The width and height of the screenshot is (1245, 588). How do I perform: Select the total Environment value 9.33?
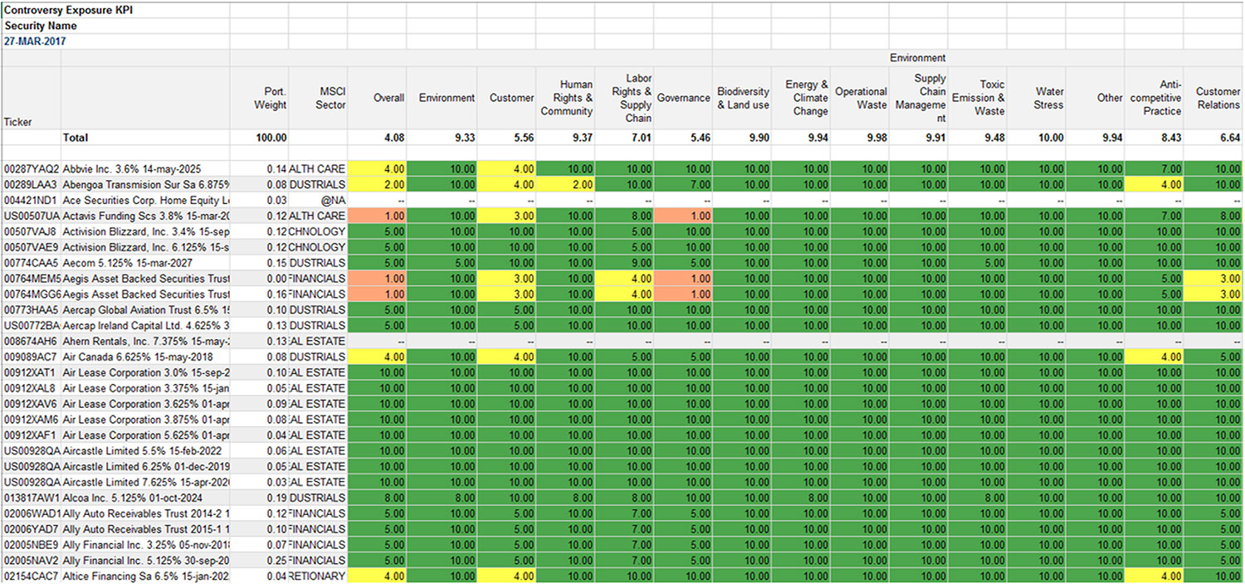(x=464, y=138)
